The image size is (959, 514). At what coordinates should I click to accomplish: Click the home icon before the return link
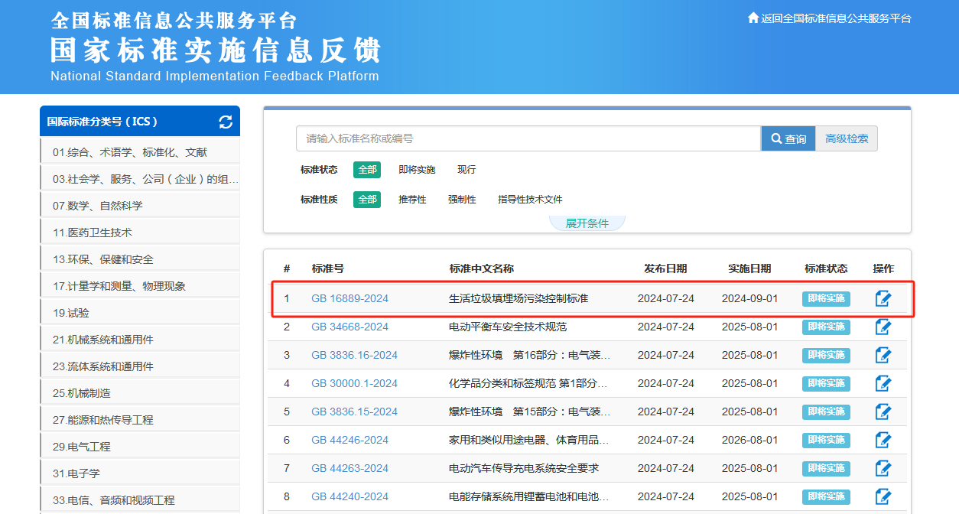point(752,18)
